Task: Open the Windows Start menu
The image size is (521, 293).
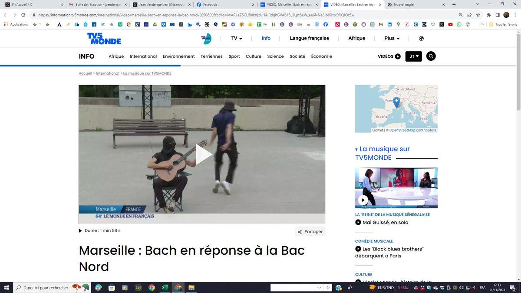Action: click(x=6, y=287)
